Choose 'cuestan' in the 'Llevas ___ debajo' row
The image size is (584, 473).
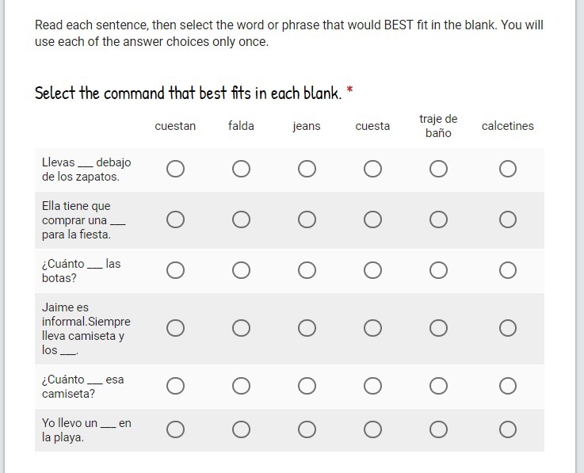click(176, 170)
